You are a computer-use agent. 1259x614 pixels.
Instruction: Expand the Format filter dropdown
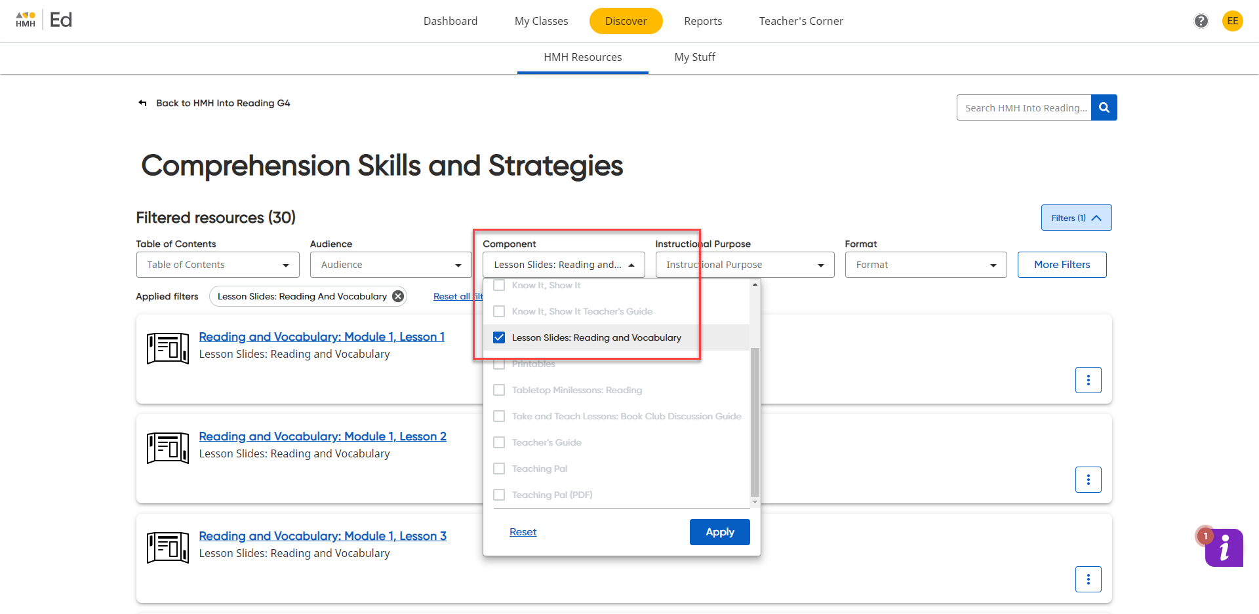point(925,265)
